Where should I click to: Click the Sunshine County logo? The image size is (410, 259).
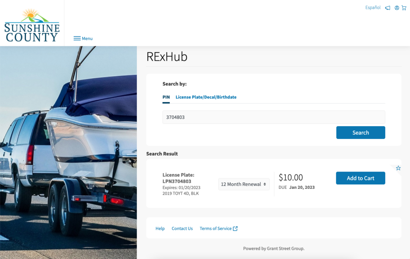32,26
